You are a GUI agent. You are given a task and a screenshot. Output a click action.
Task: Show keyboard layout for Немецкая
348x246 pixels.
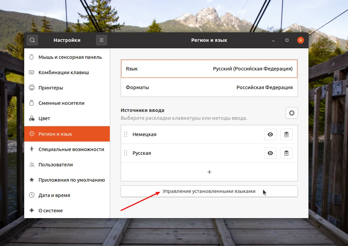coord(270,134)
